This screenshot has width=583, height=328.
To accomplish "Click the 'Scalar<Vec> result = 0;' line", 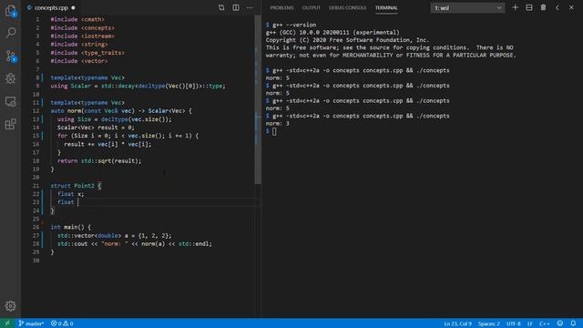I will coord(96,128).
